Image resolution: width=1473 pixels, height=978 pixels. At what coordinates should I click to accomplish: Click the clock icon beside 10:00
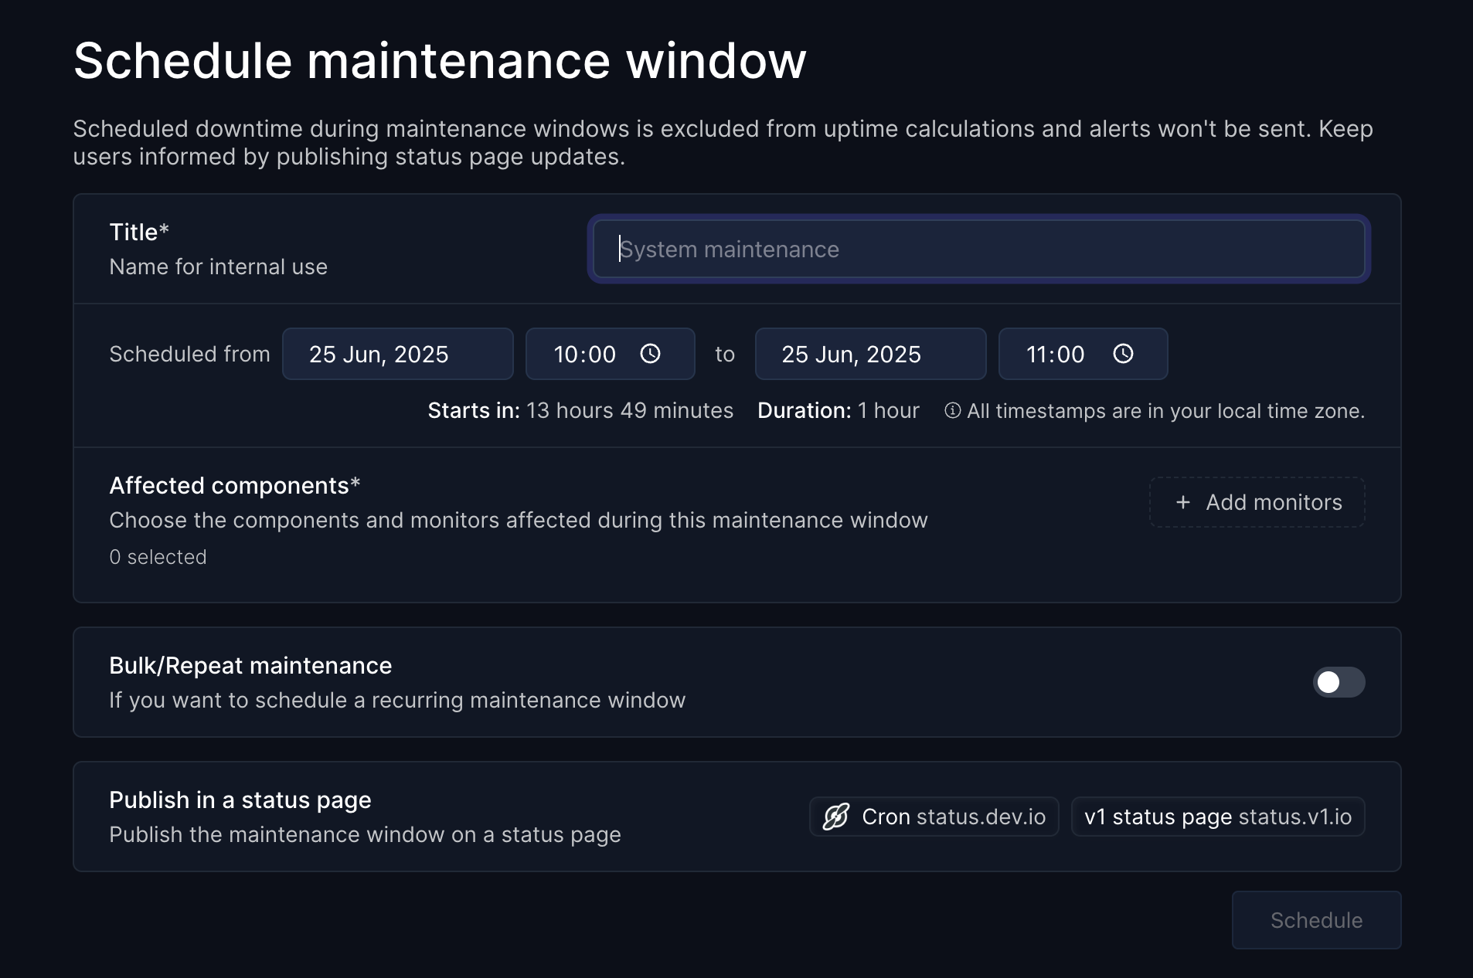pyautogui.click(x=651, y=354)
